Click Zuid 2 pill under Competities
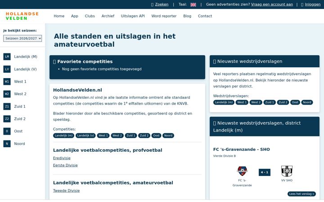This screenshot has height=202, width=324. click(x=144, y=136)
